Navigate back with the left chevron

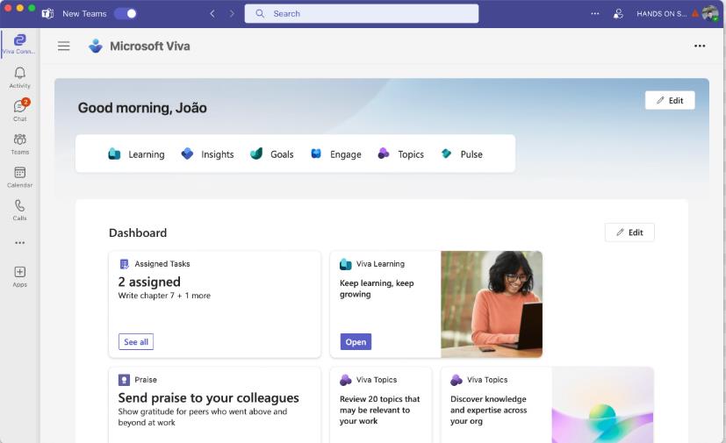212,13
